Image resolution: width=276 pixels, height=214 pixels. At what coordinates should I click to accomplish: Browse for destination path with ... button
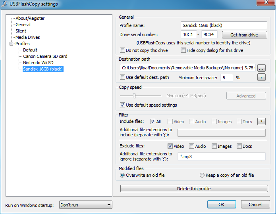coord(261,68)
